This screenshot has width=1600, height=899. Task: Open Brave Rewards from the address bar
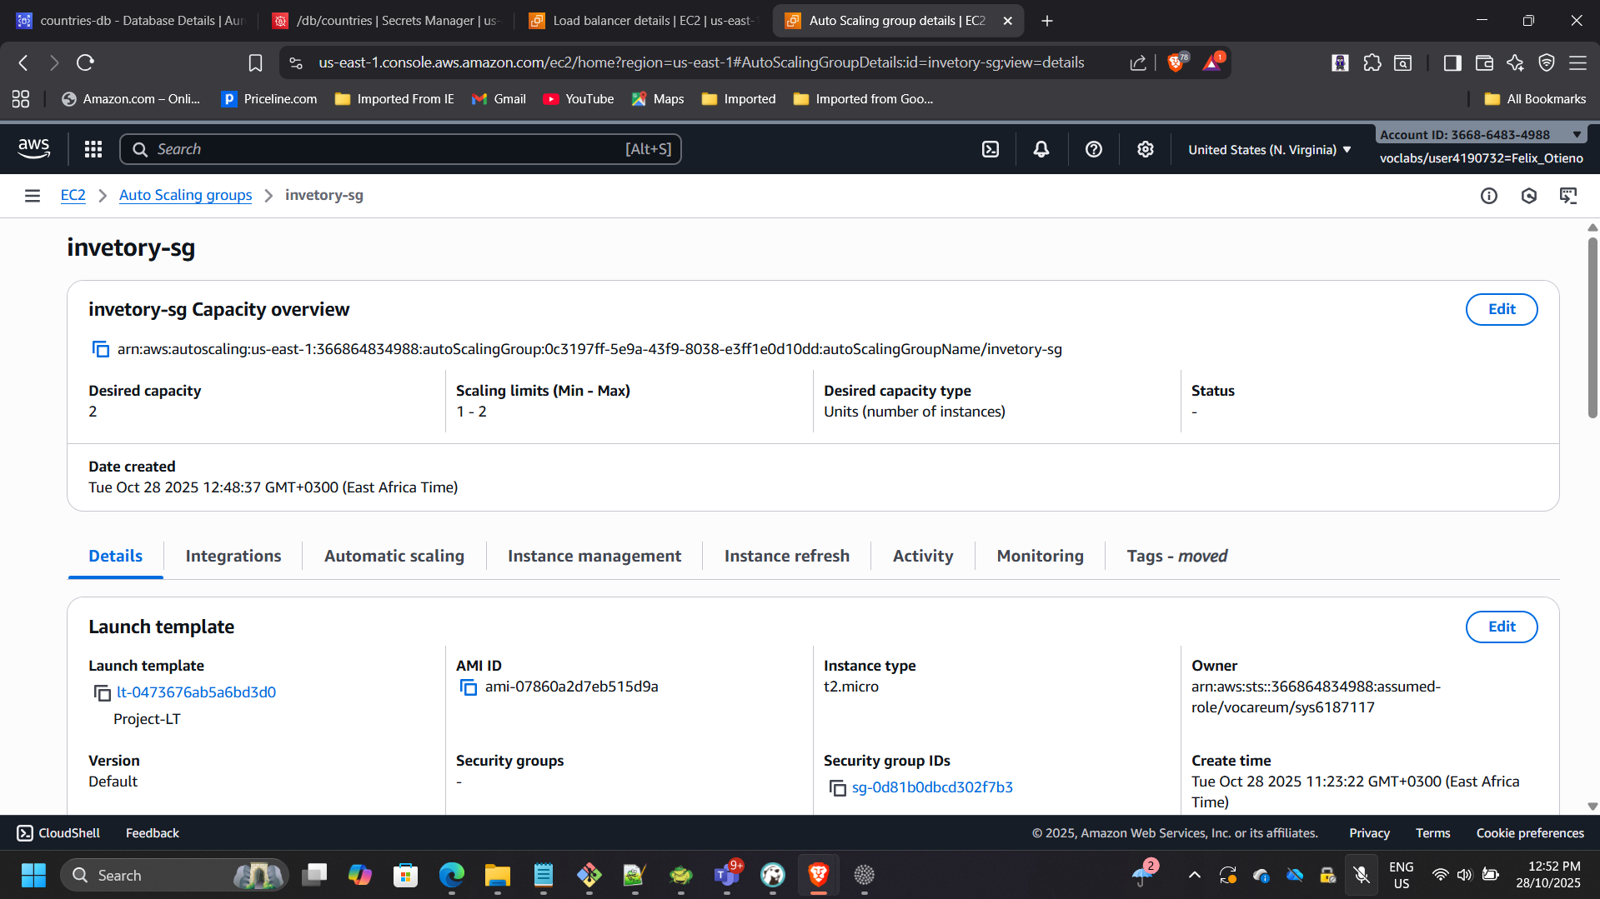point(1213,62)
